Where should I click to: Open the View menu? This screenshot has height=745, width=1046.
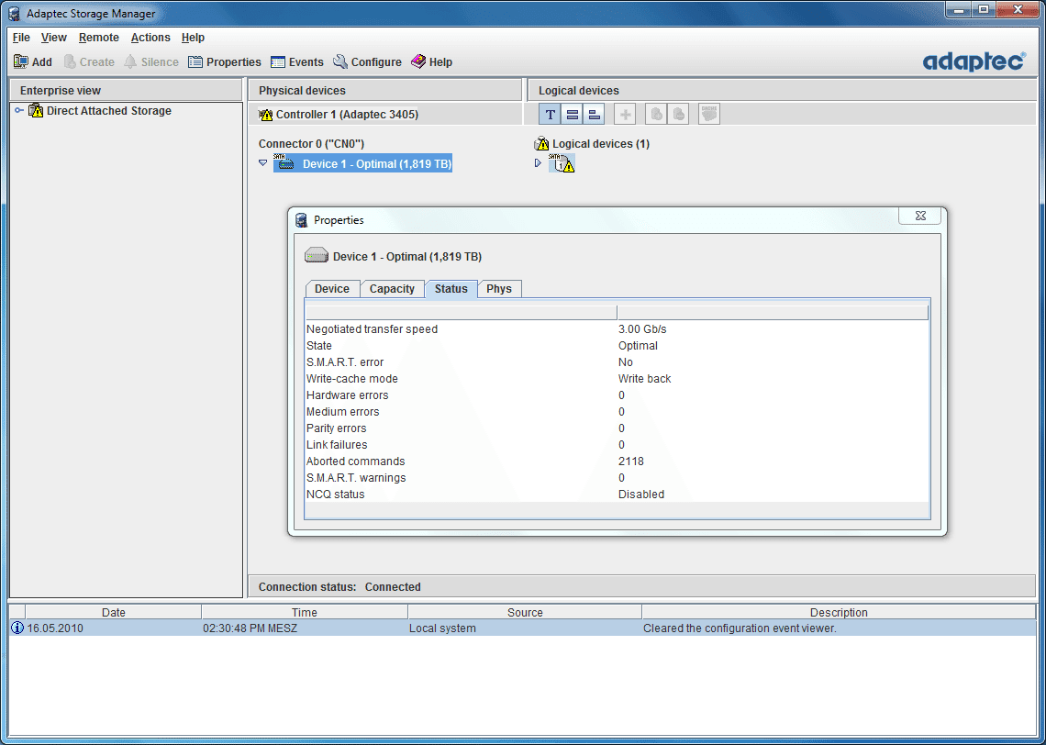click(x=54, y=38)
